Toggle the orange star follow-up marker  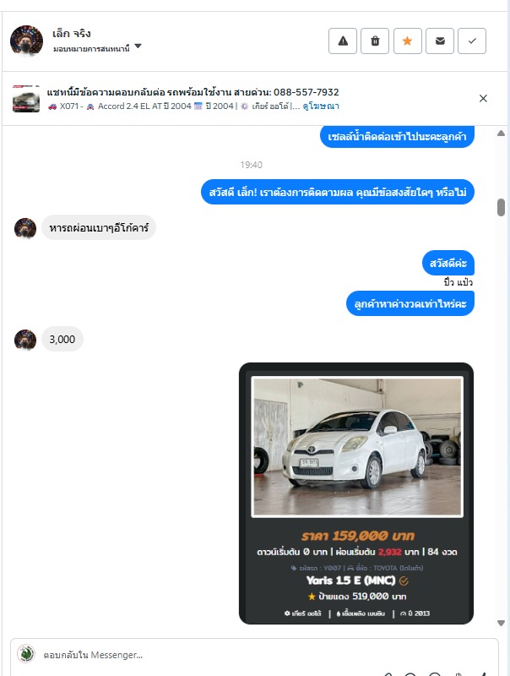click(x=408, y=41)
